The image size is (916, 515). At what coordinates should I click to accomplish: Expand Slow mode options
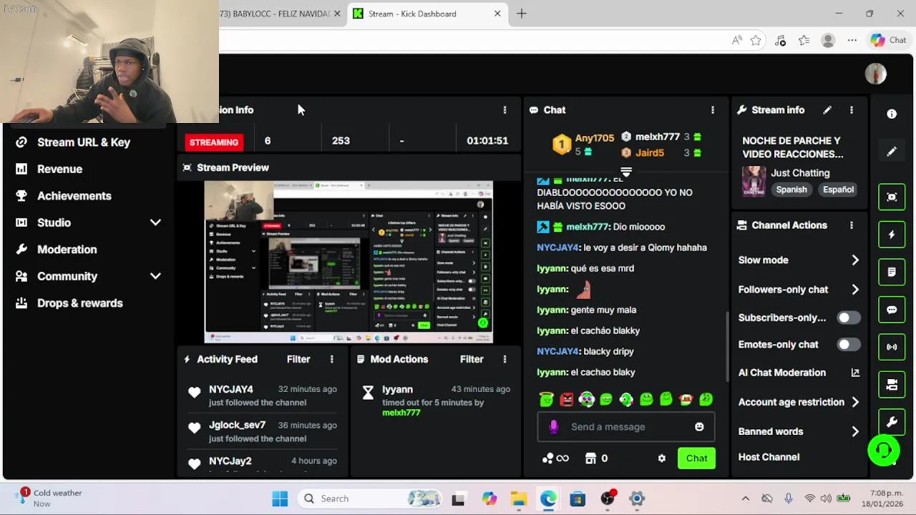855,260
